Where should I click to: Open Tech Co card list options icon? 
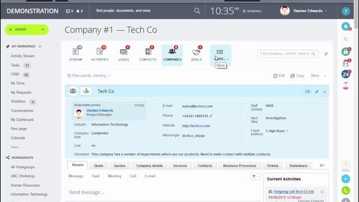pos(308,91)
